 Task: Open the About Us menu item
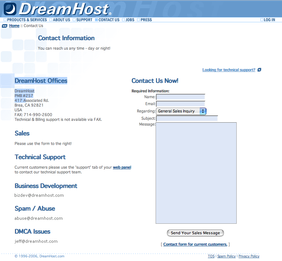tap(61, 20)
